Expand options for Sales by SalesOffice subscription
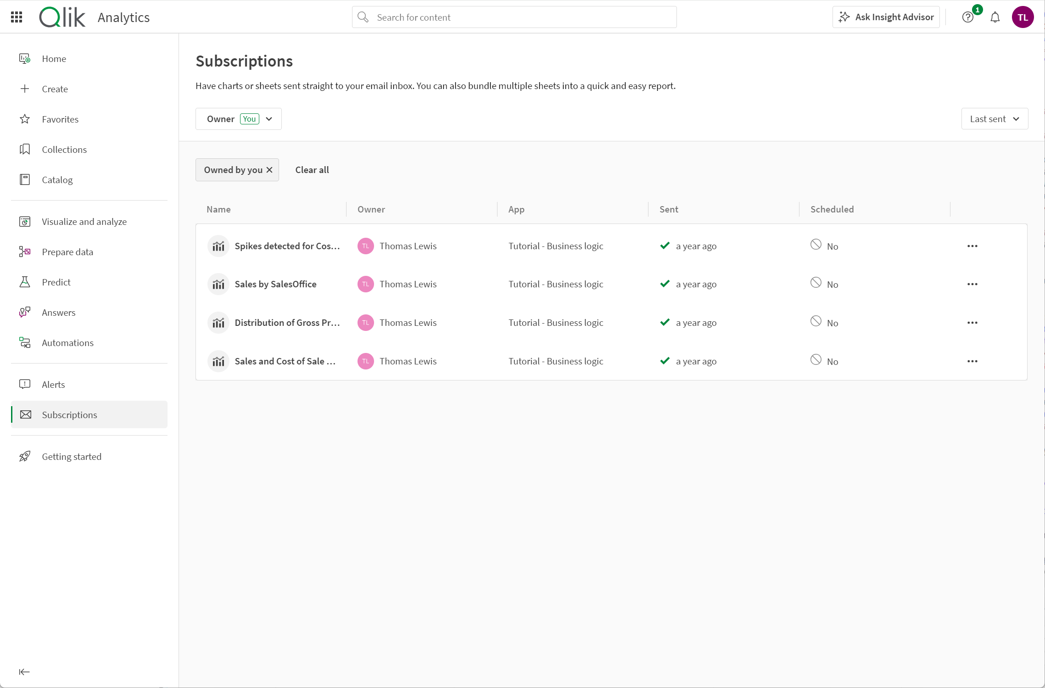Screen dimensions: 1045x688 point(971,284)
